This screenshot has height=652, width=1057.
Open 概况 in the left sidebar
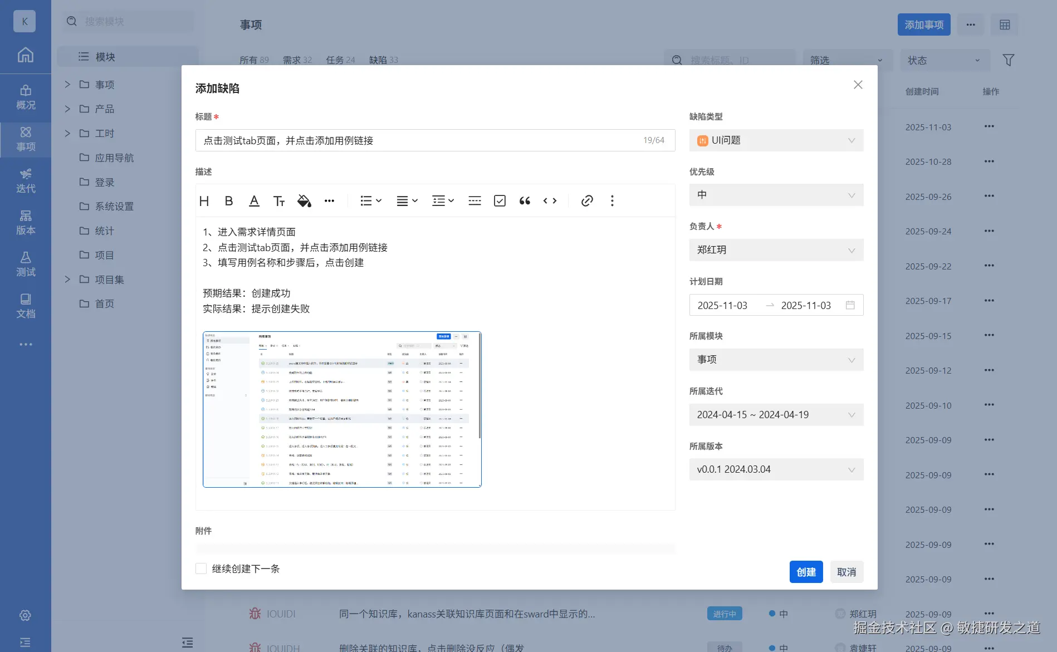[26, 97]
